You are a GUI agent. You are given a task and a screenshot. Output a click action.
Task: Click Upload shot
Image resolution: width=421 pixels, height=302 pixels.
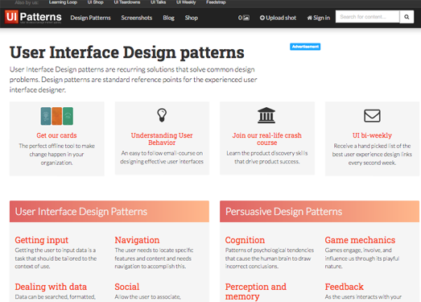[278, 18]
